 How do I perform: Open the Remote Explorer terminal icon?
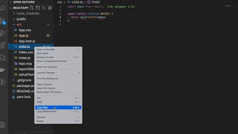pos(3,58)
